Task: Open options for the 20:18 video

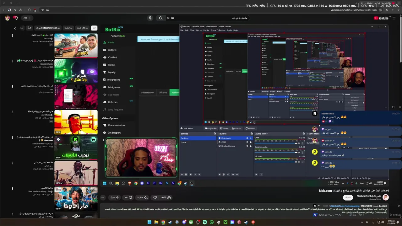Action: 13,112
